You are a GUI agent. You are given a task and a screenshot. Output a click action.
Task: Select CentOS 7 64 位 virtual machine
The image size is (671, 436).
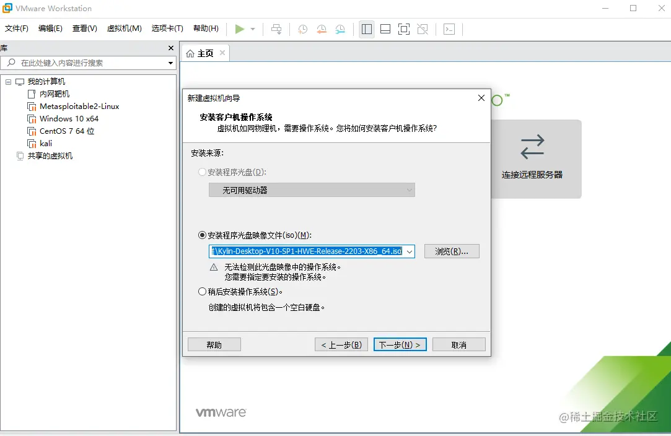tap(67, 131)
